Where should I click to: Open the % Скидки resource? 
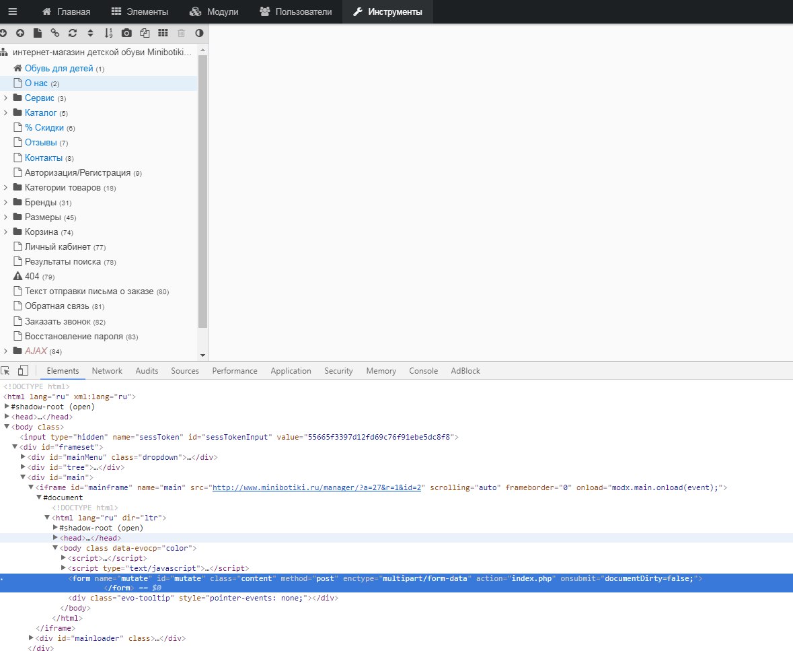44,127
